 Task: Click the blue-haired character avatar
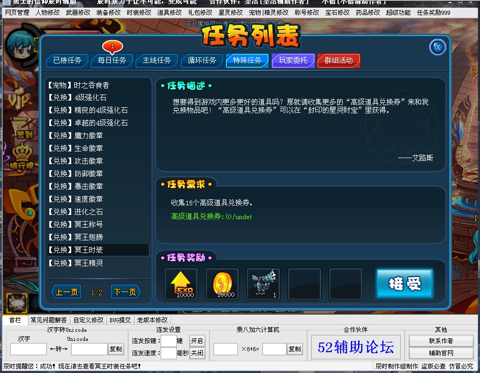20,46
